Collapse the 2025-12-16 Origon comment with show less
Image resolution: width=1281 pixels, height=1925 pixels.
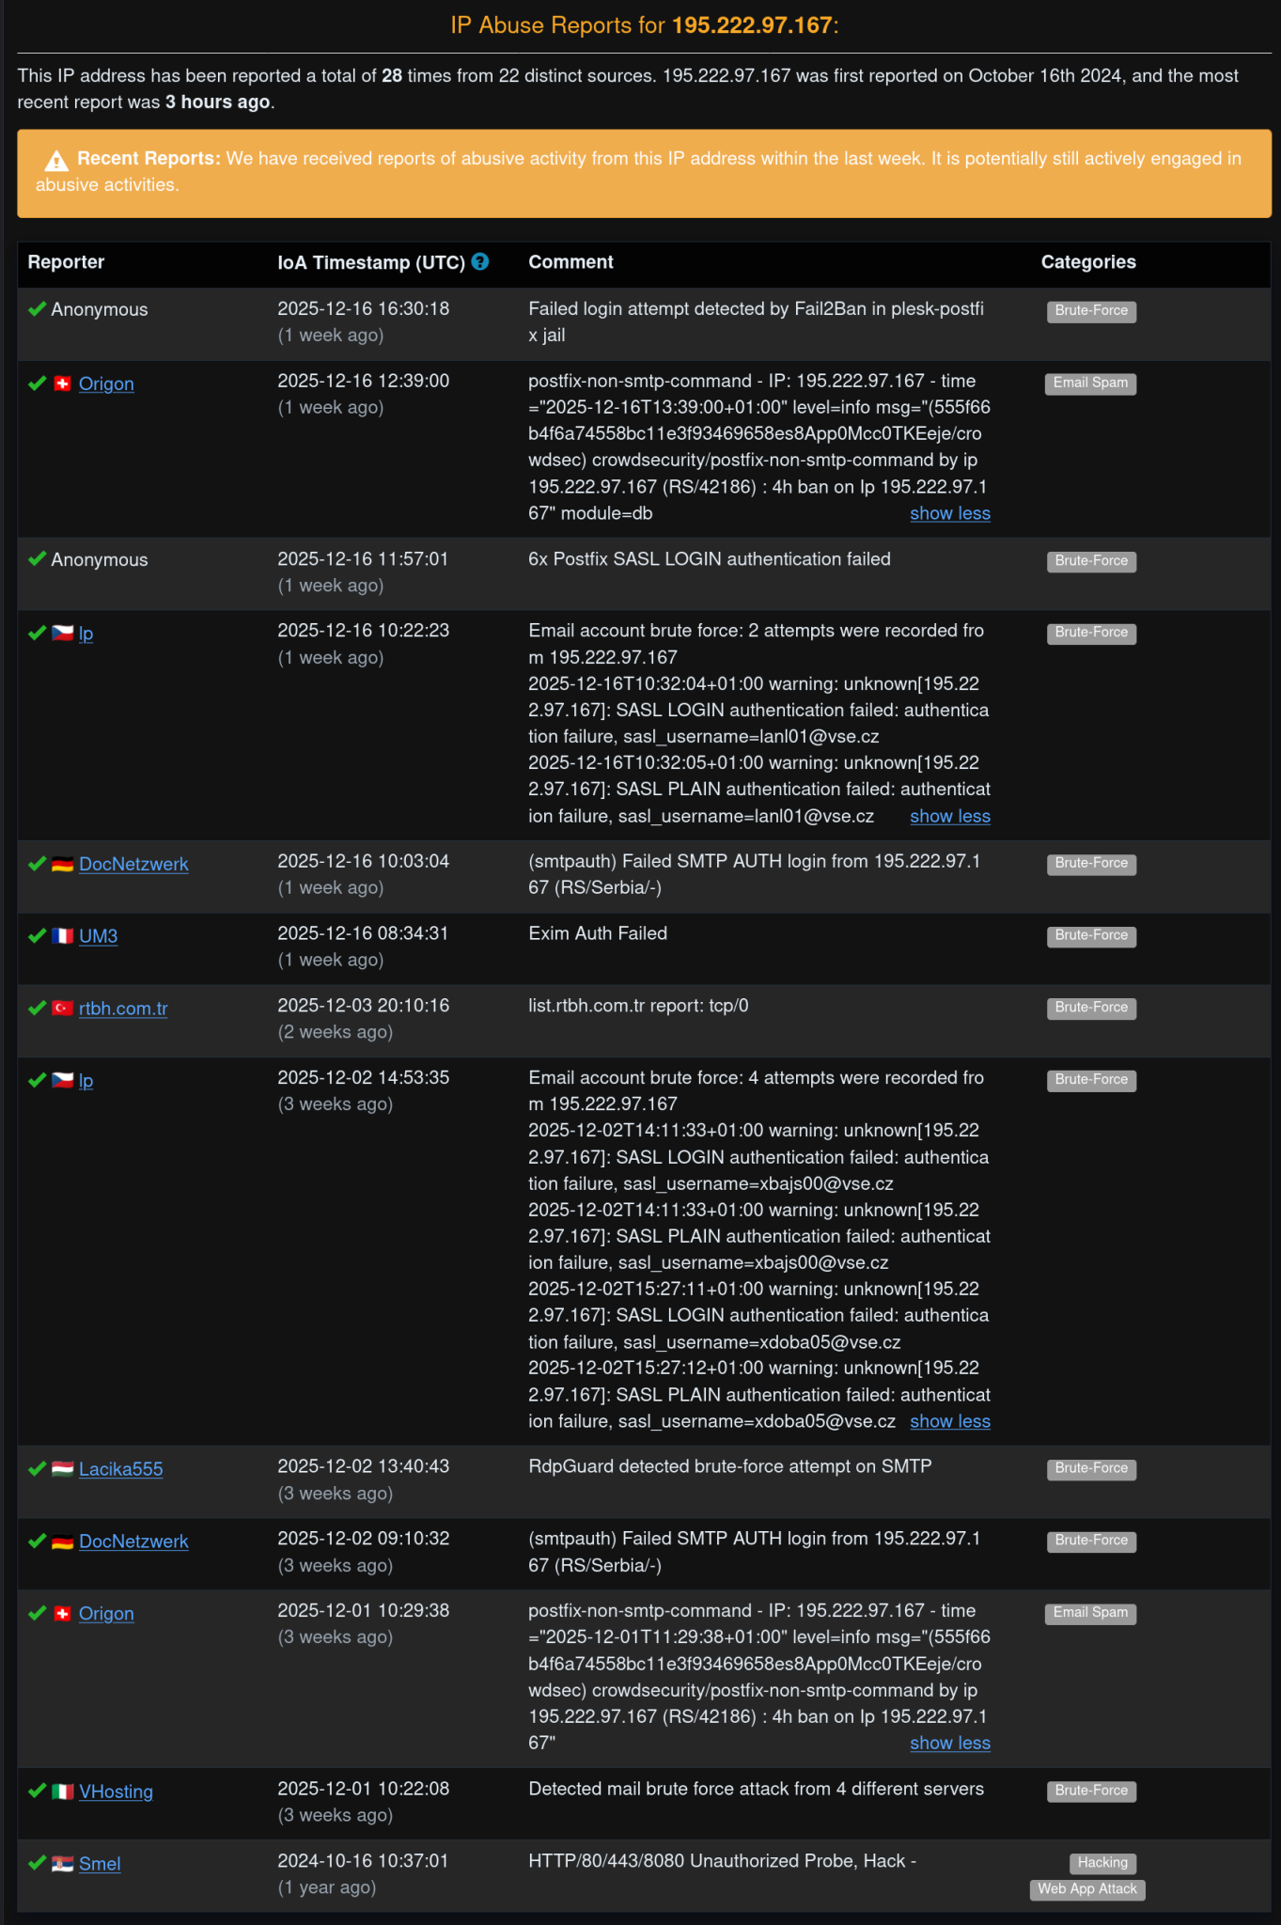[950, 513]
